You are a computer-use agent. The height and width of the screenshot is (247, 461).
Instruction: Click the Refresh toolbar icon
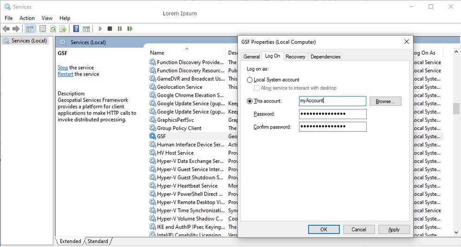tap(53, 29)
